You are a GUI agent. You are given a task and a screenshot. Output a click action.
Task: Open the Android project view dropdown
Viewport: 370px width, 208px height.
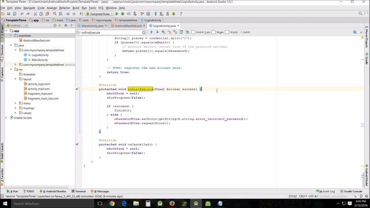coord(17,25)
